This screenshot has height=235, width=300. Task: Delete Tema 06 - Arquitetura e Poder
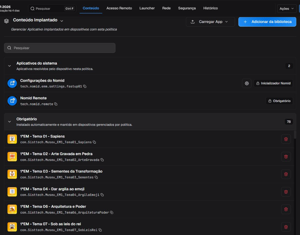[286, 209]
